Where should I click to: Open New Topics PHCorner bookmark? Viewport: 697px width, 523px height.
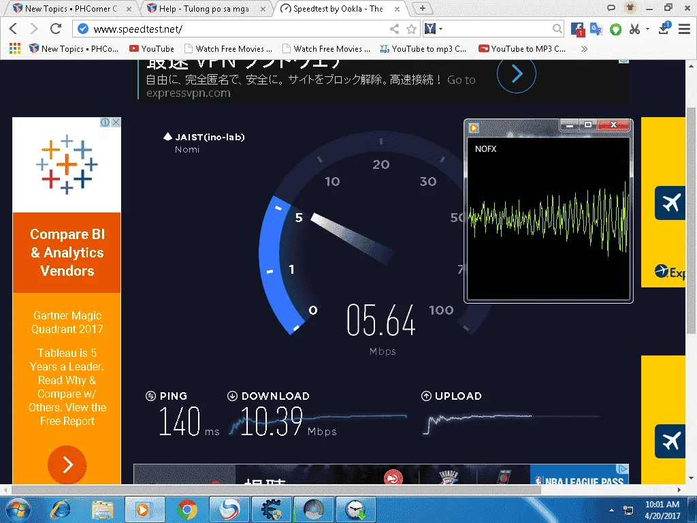coord(74,48)
